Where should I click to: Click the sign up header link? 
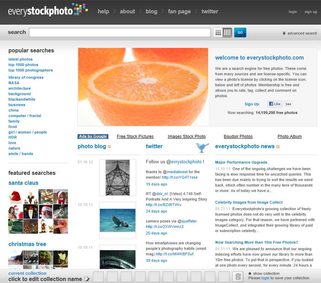(x=311, y=12)
